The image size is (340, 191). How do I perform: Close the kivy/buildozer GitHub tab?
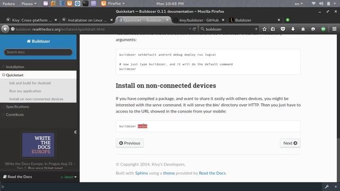[x=223, y=20]
